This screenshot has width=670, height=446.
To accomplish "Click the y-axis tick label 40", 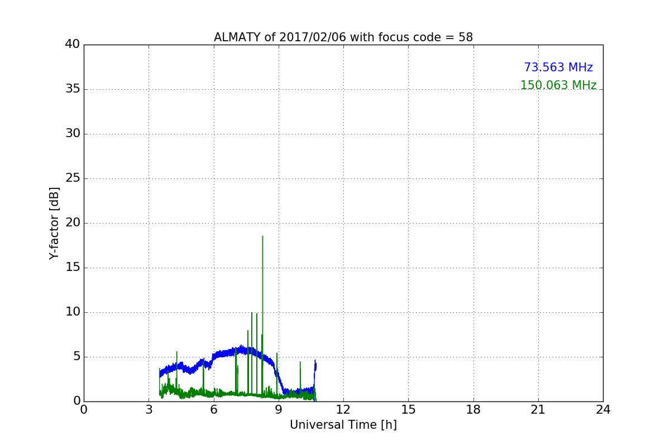I will click(x=73, y=45).
